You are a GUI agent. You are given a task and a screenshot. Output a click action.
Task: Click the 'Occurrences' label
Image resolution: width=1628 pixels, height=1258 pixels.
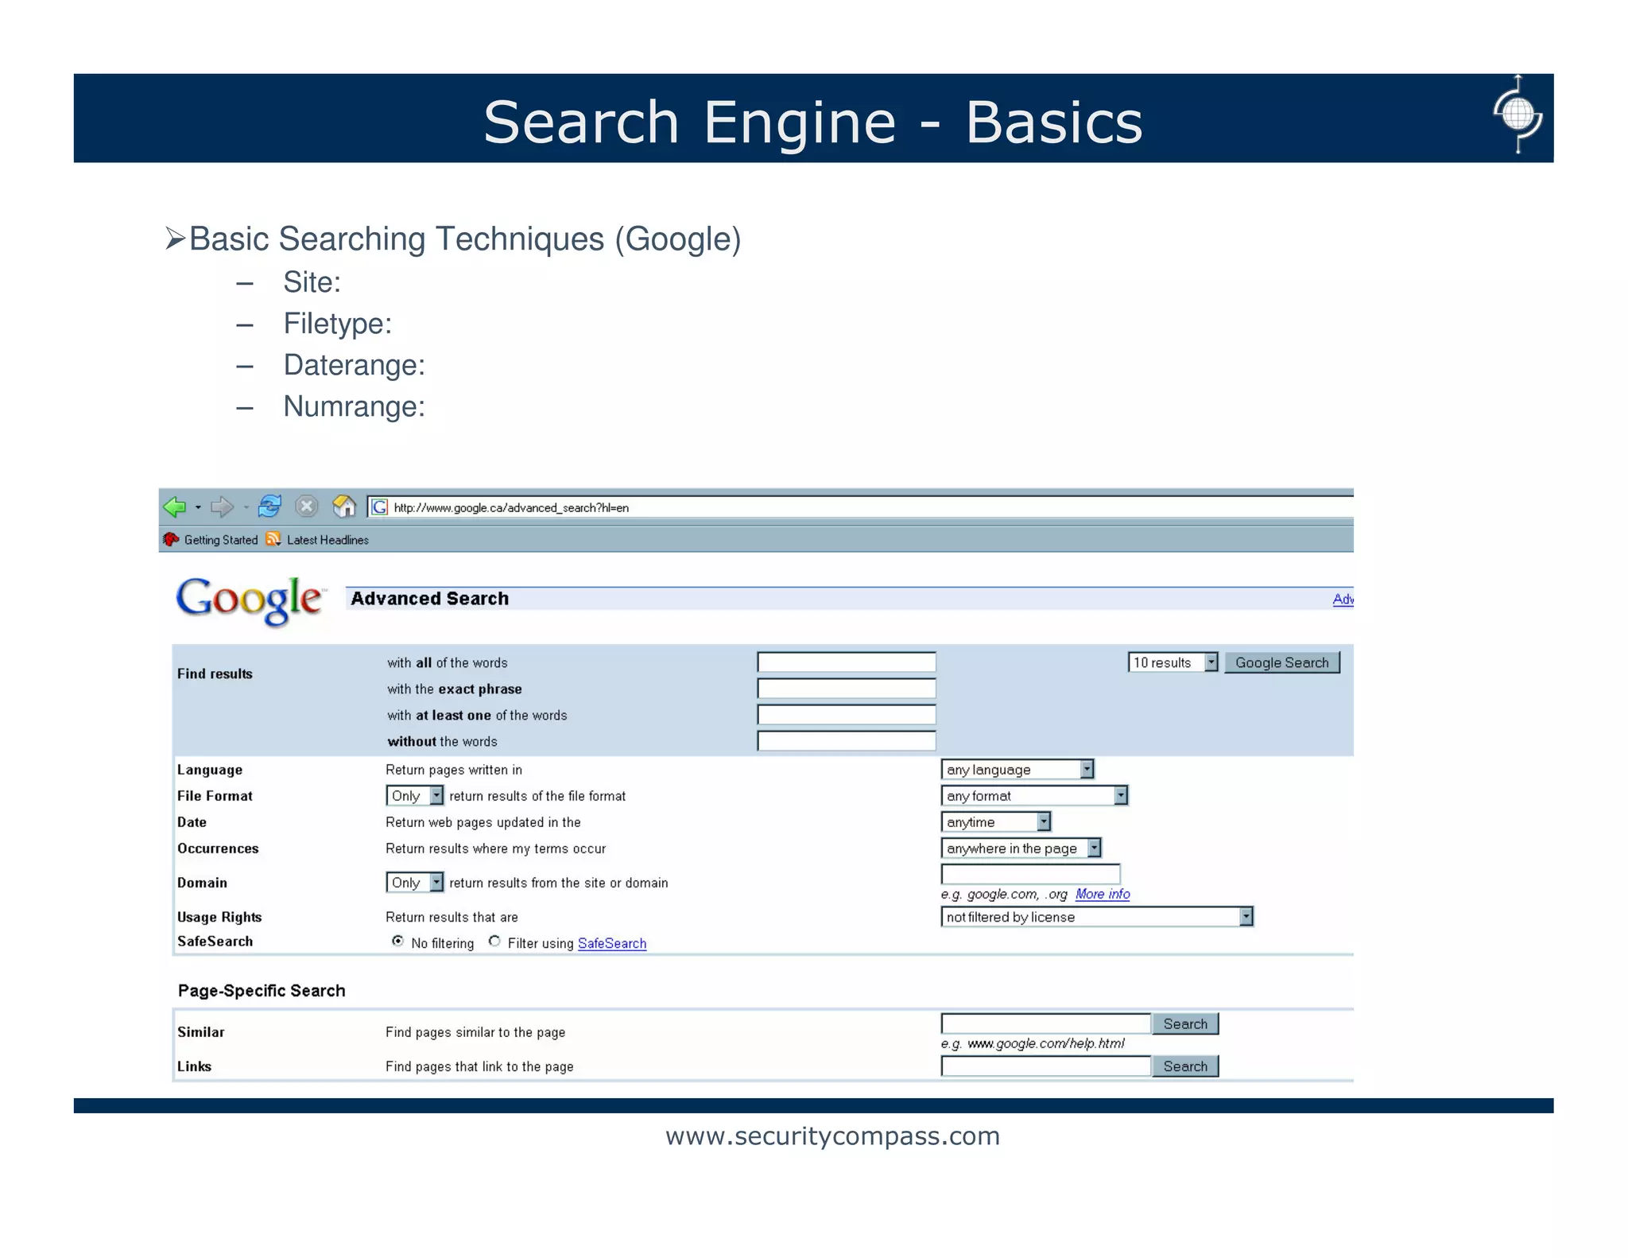218,848
